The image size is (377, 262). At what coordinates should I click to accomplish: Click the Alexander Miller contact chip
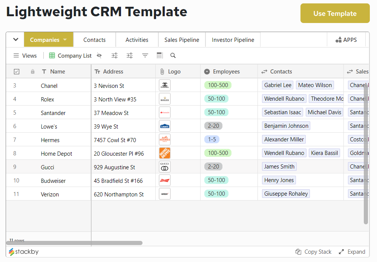click(284, 139)
